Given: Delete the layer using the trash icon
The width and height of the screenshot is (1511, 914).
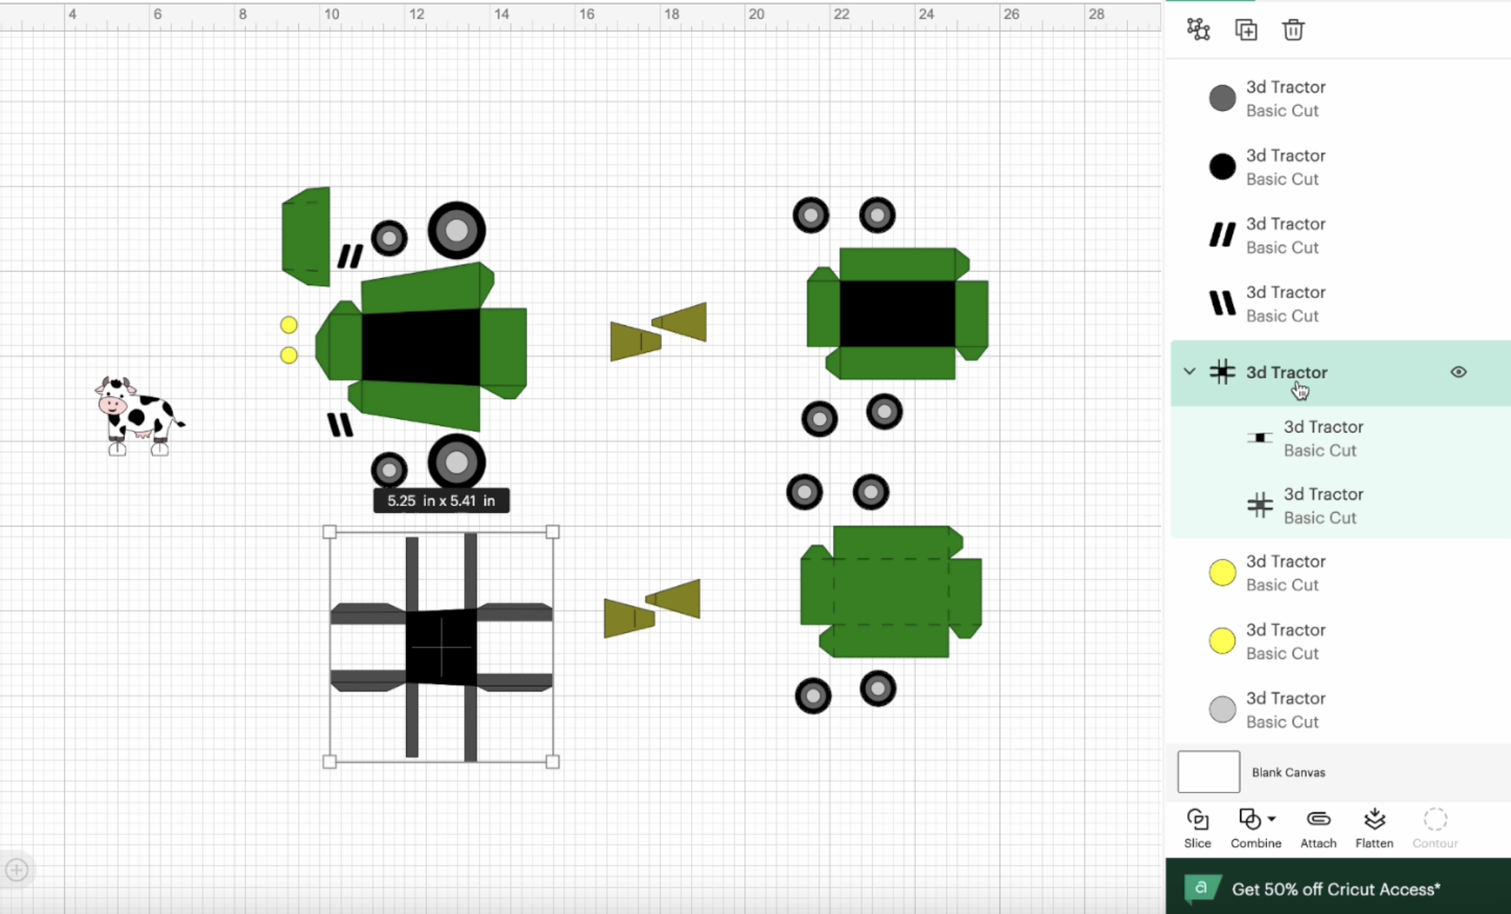Looking at the screenshot, I should click(1294, 30).
